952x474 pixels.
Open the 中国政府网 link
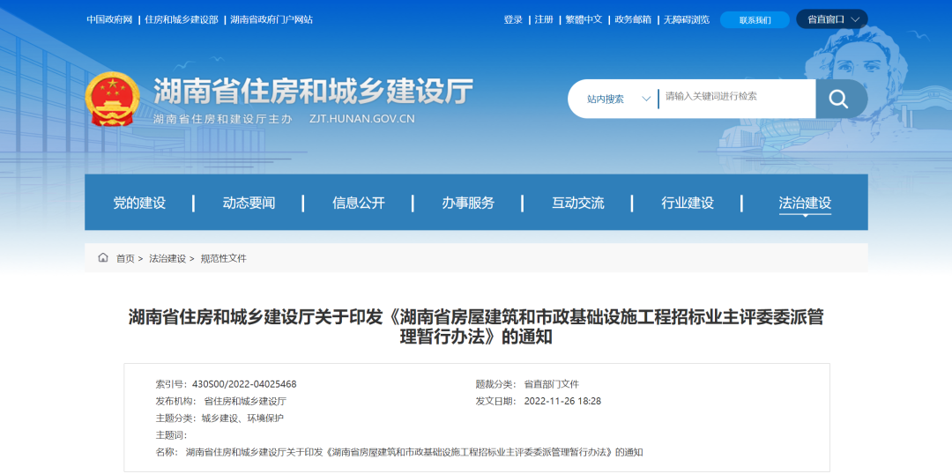(109, 19)
